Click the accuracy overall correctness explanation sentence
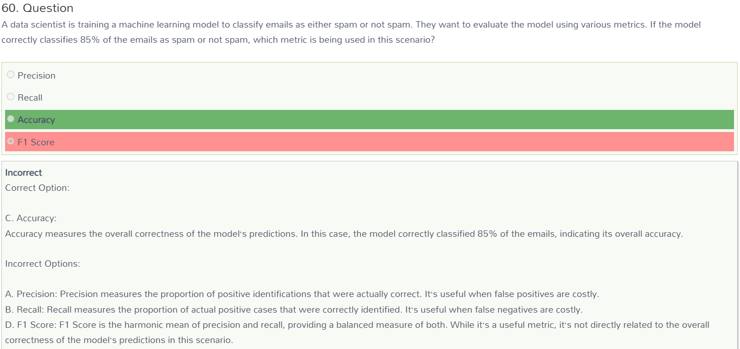Viewport: 740px width, 349px height. tap(344, 234)
